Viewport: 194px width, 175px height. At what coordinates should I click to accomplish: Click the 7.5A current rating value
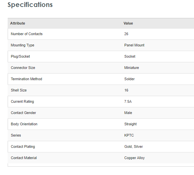click(x=128, y=101)
